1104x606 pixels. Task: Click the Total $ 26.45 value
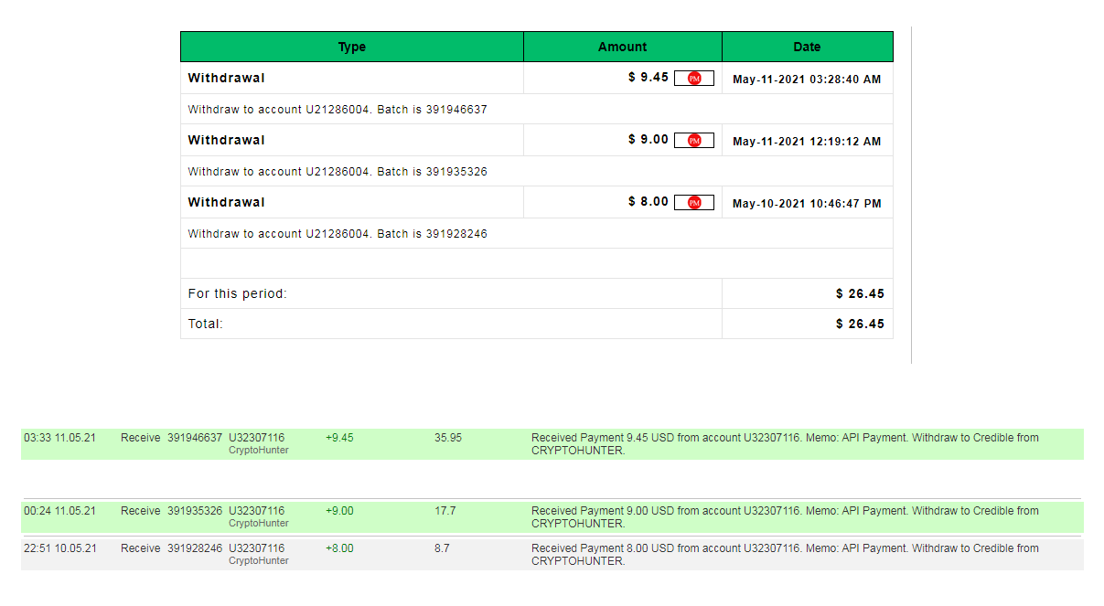point(861,324)
